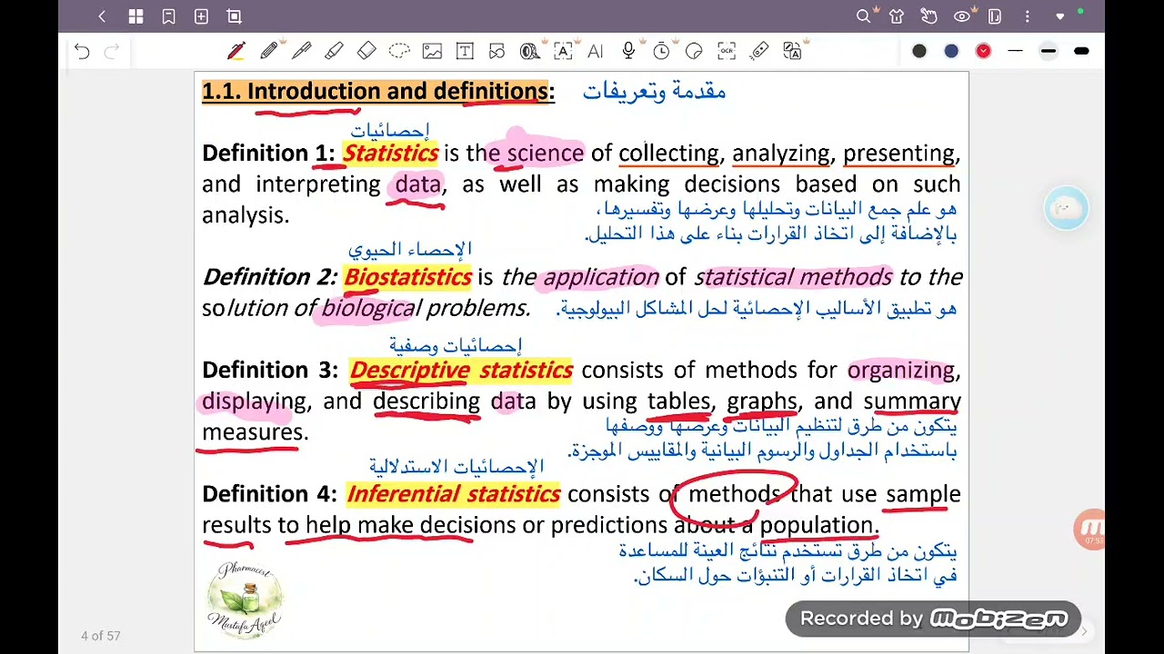
Task: Click the highlighted word 'Biostatistics'
Action: tap(407, 277)
